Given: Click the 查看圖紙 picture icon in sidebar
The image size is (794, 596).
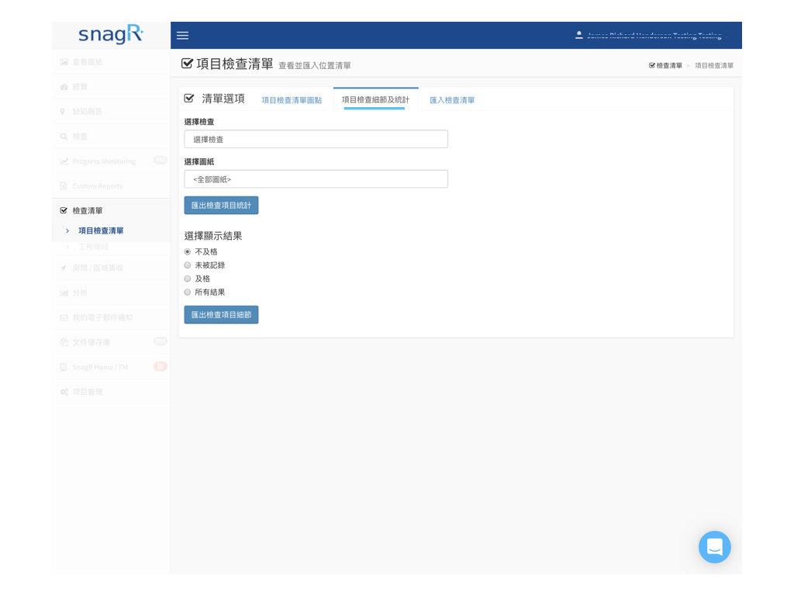Looking at the screenshot, I should coord(64,62).
